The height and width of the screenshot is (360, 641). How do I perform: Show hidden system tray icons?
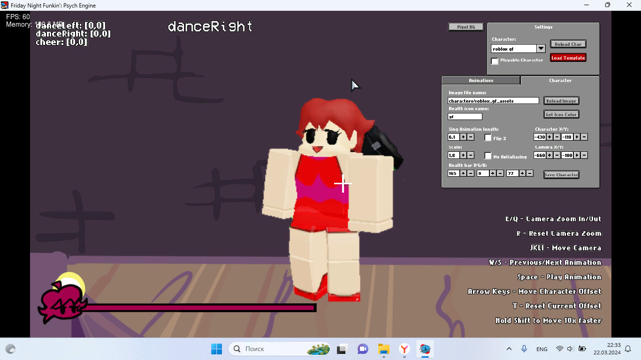(509, 349)
